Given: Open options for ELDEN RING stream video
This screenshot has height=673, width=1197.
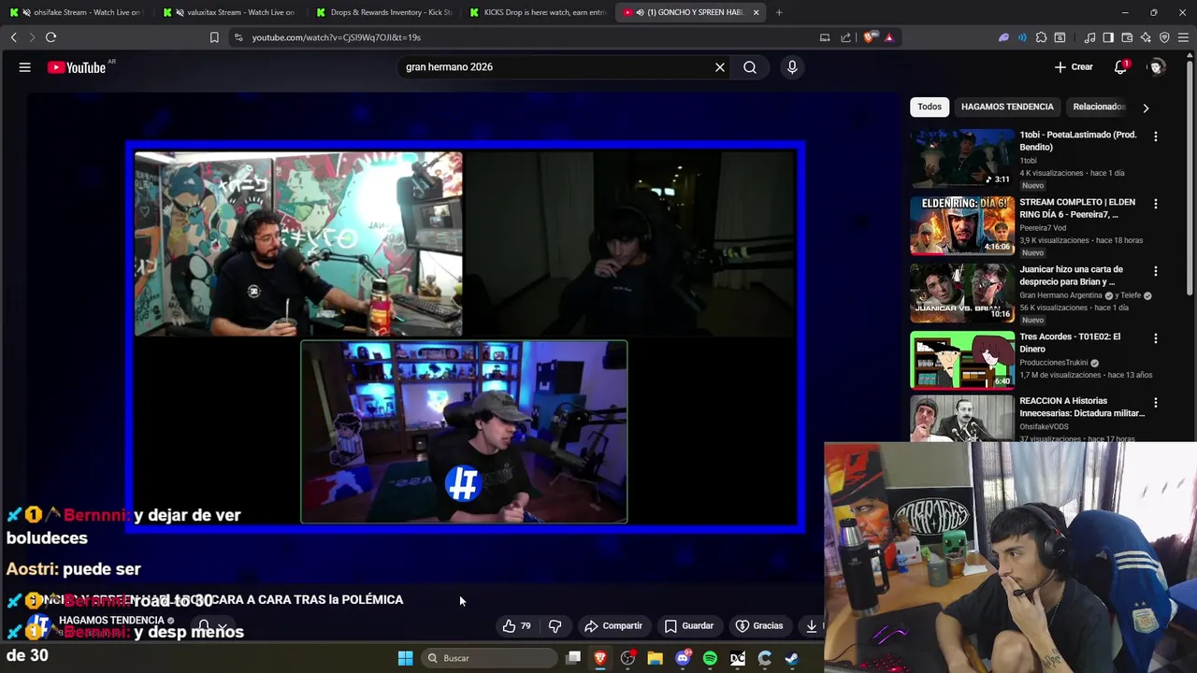Looking at the screenshot, I should (1156, 203).
